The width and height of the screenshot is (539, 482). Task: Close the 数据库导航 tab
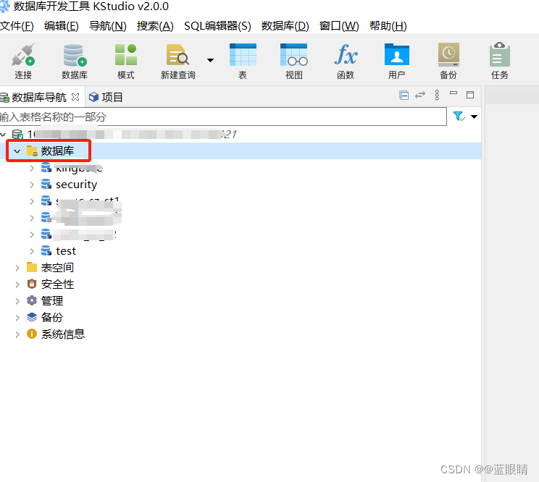pos(75,97)
